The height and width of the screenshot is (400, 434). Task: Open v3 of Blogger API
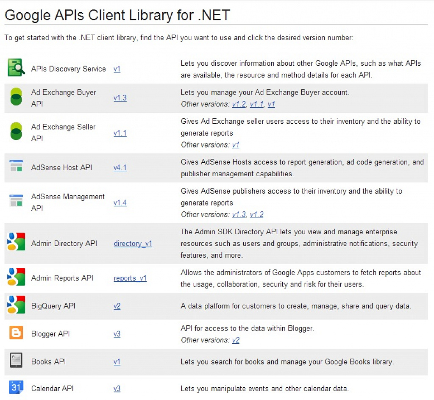117,334
